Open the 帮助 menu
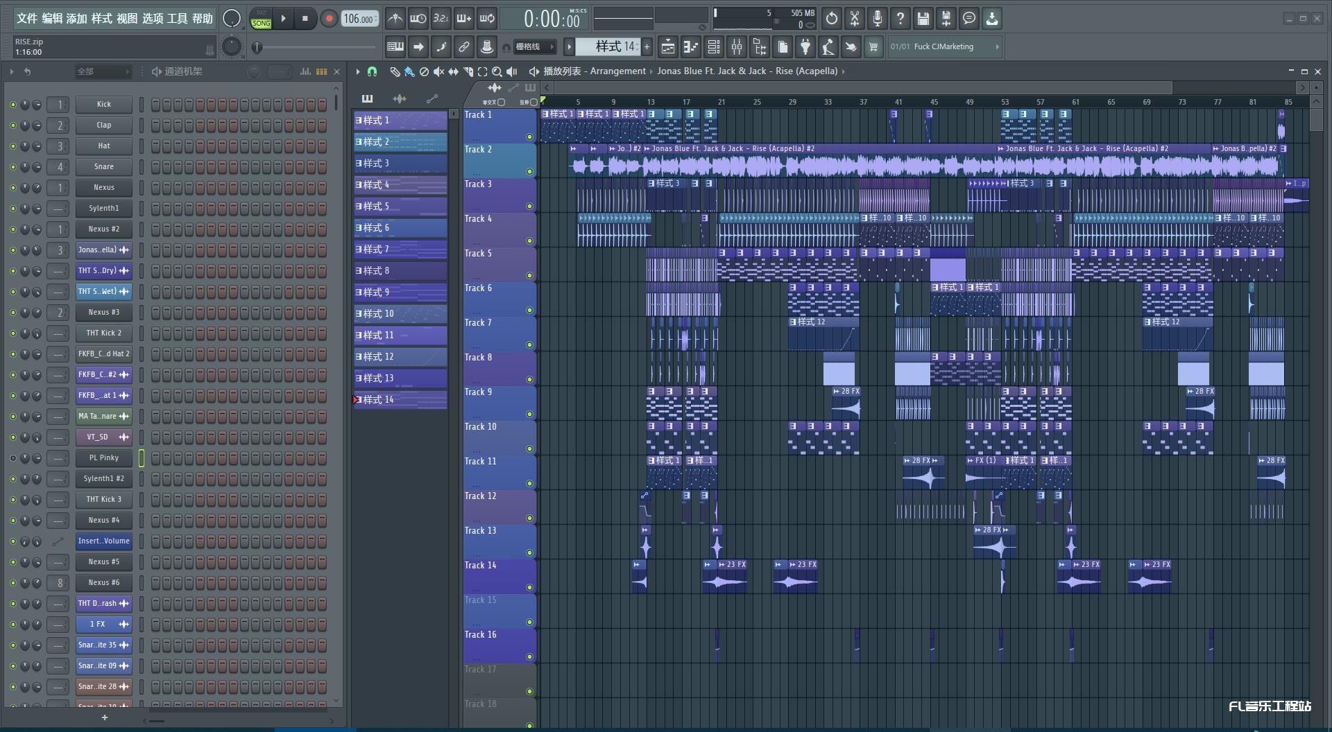The width and height of the screenshot is (1332, 732). pyautogui.click(x=203, y=19)
